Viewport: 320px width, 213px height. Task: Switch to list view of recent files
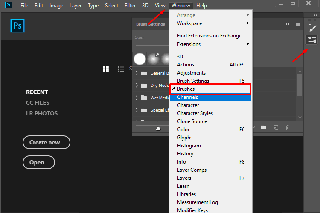point(121,69)
